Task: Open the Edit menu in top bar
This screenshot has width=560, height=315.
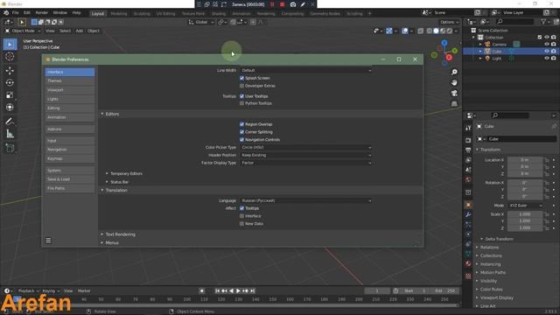Action: pos(27,13)
